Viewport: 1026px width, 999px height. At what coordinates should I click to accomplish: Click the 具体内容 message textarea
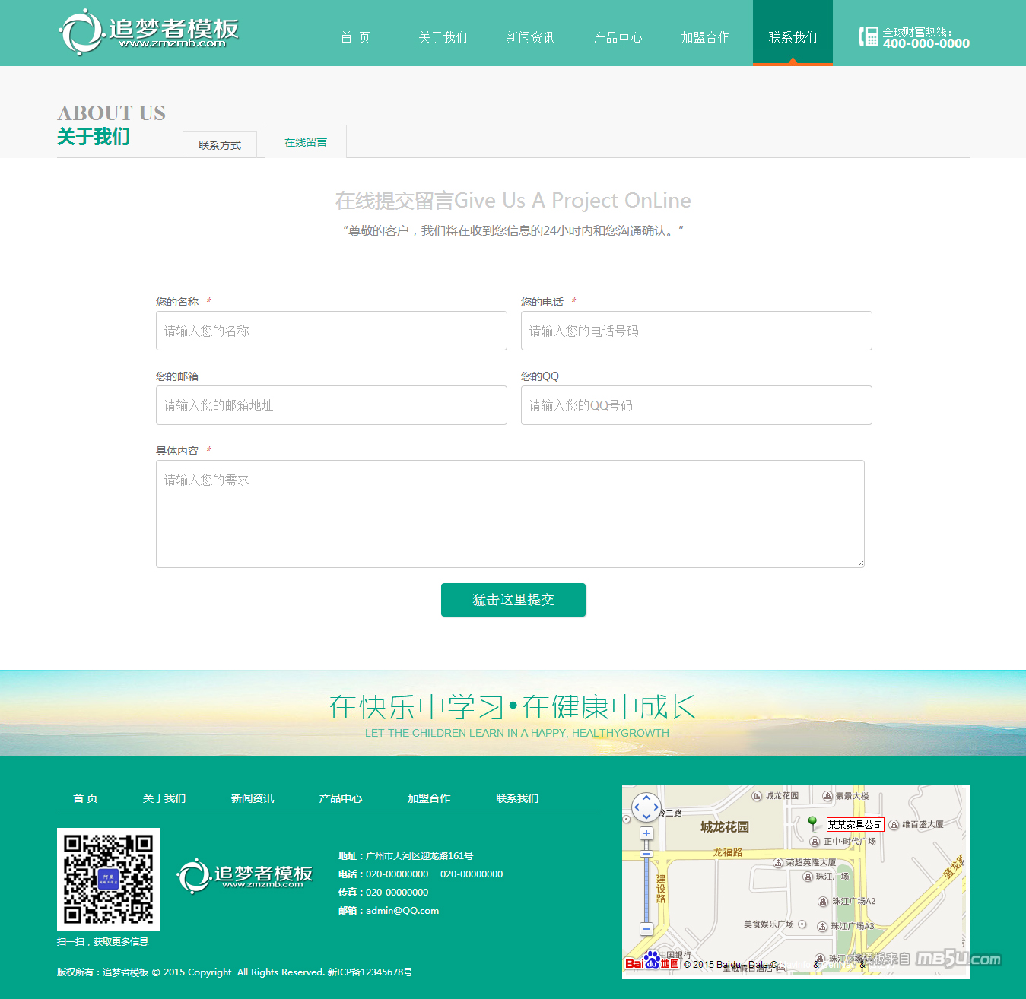click(x=510, y=514)
